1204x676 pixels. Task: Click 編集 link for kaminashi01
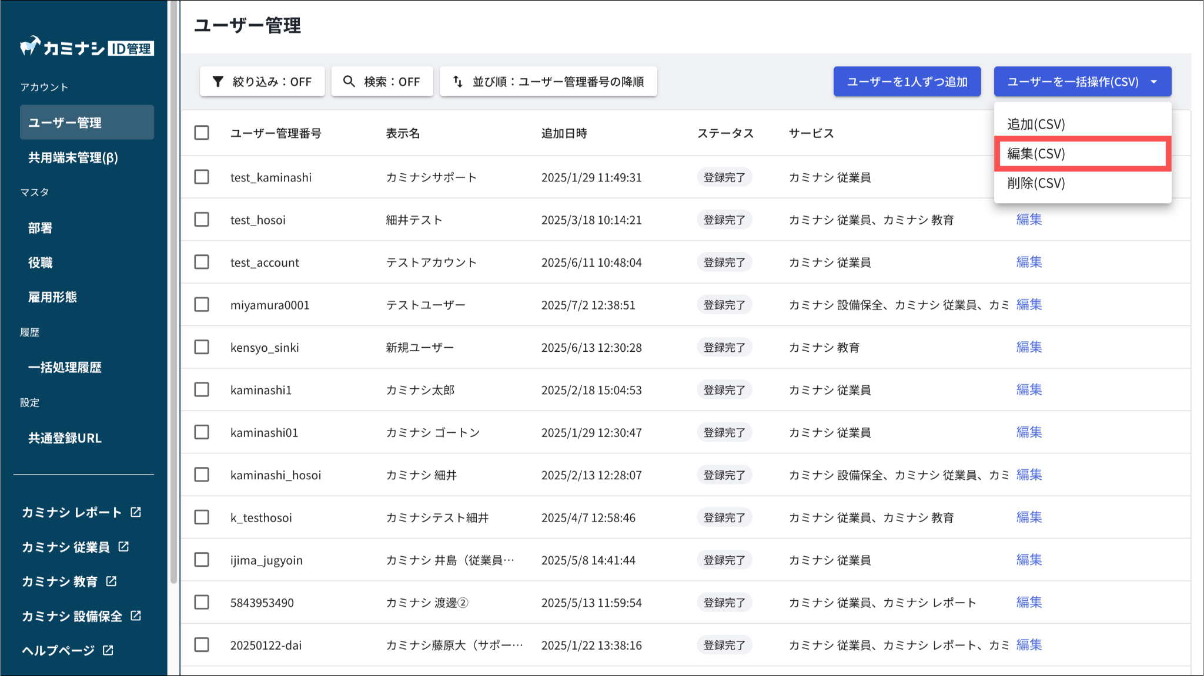tap(1029, 432)
